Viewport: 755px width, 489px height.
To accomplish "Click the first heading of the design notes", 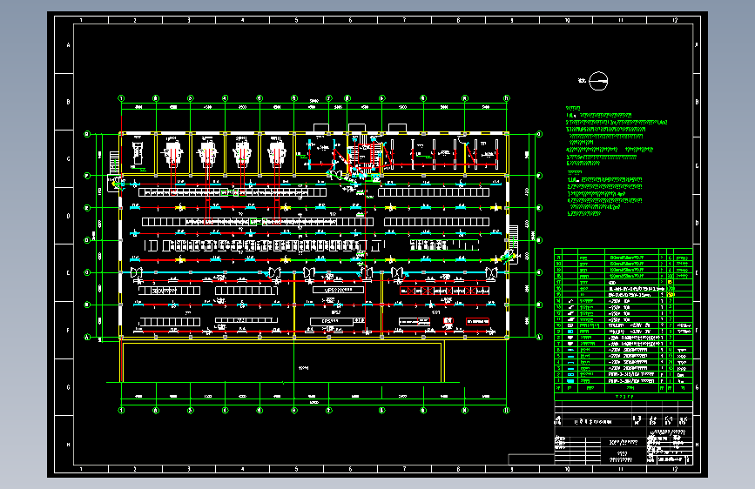I will 573,108.
